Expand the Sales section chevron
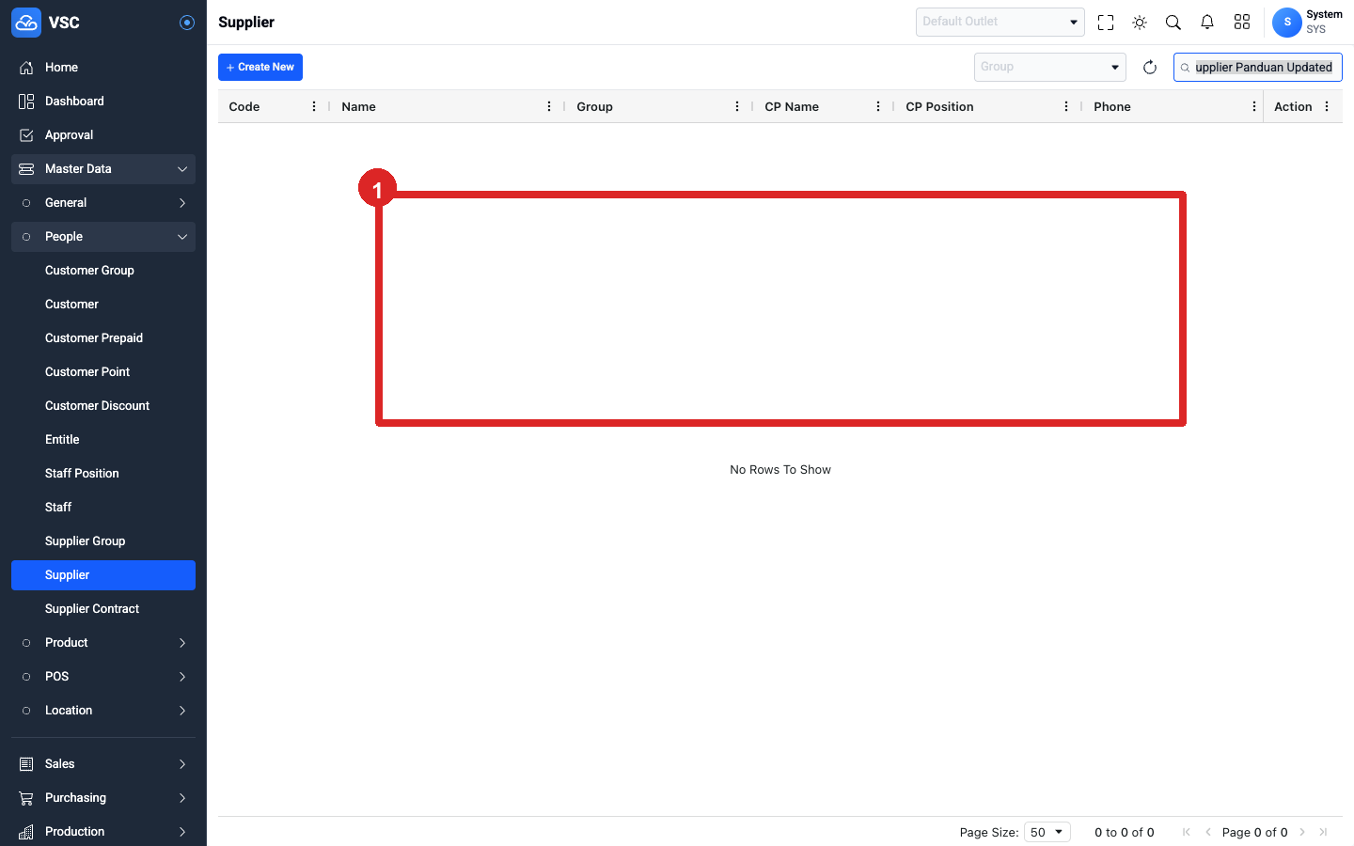 (x=182, y=764)
